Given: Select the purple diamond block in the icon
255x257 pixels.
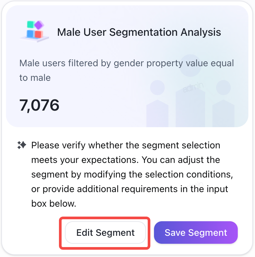Looking at the screenshot, I should (39, 25).
